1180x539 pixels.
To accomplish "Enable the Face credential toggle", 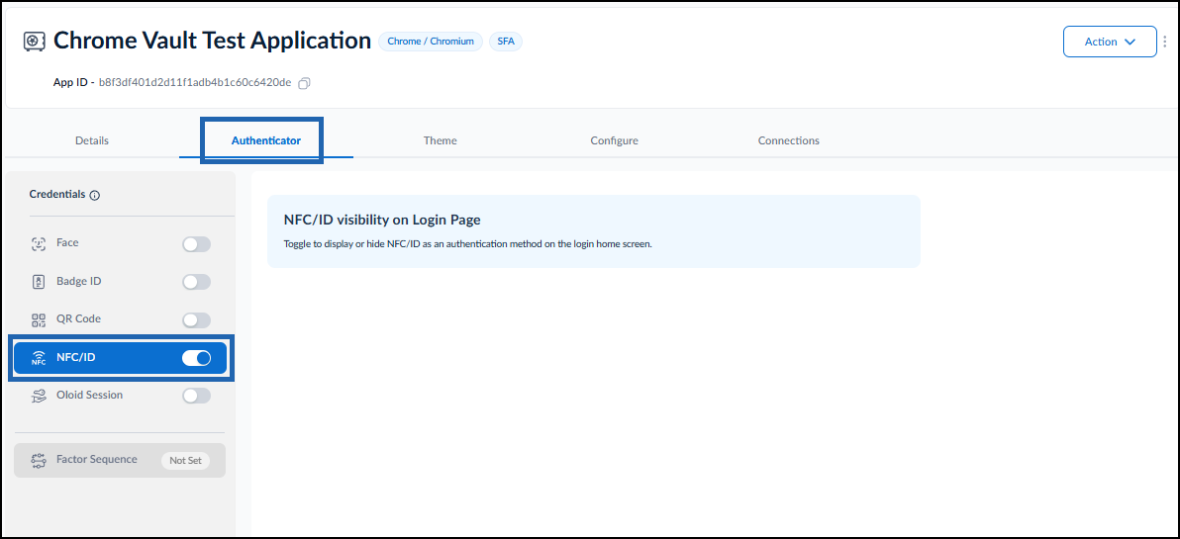I will pos(196,244).
